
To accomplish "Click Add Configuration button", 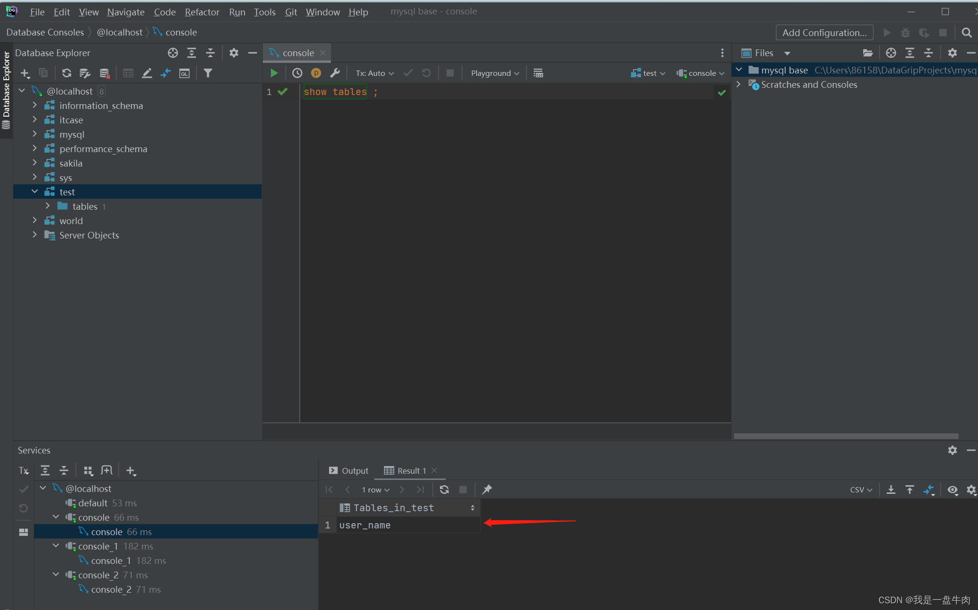I will tap(824, 33).
